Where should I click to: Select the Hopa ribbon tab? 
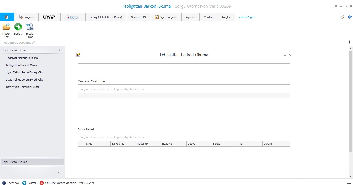click(73, 17)
